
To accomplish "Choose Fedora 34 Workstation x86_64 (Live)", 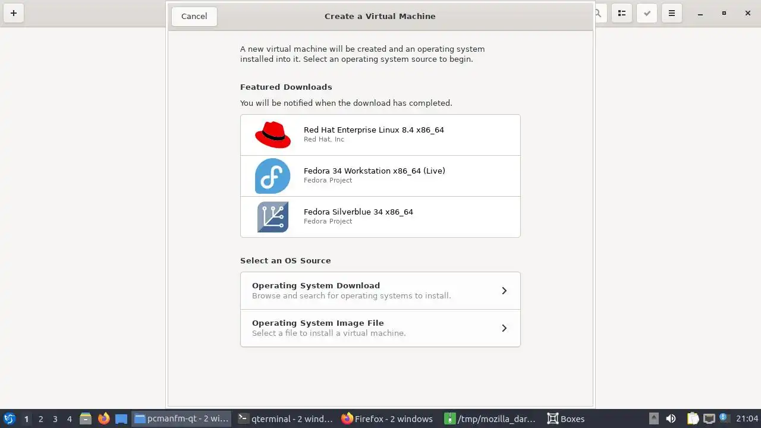I will [380, 176].
